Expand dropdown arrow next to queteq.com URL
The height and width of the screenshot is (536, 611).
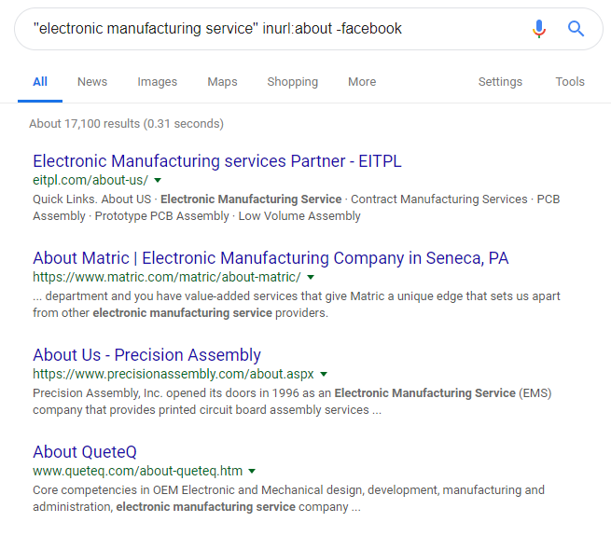(252, 471)
